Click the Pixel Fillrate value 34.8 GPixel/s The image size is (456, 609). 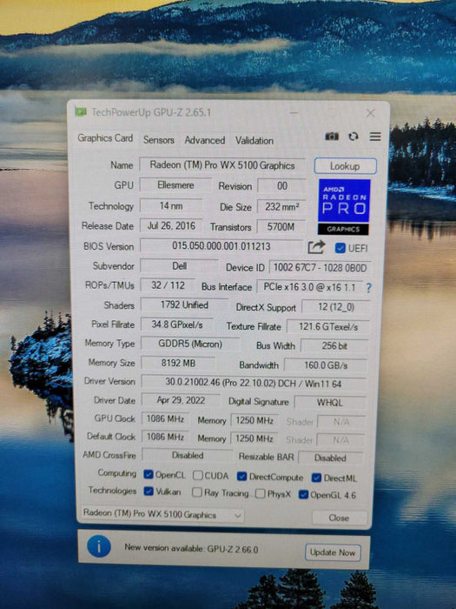pos(177,325)
